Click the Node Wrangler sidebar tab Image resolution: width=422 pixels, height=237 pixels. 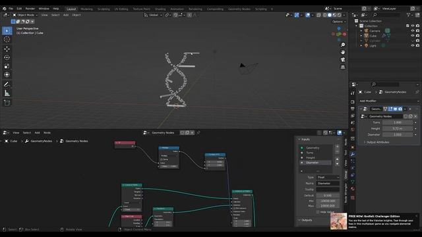point(346,193)
